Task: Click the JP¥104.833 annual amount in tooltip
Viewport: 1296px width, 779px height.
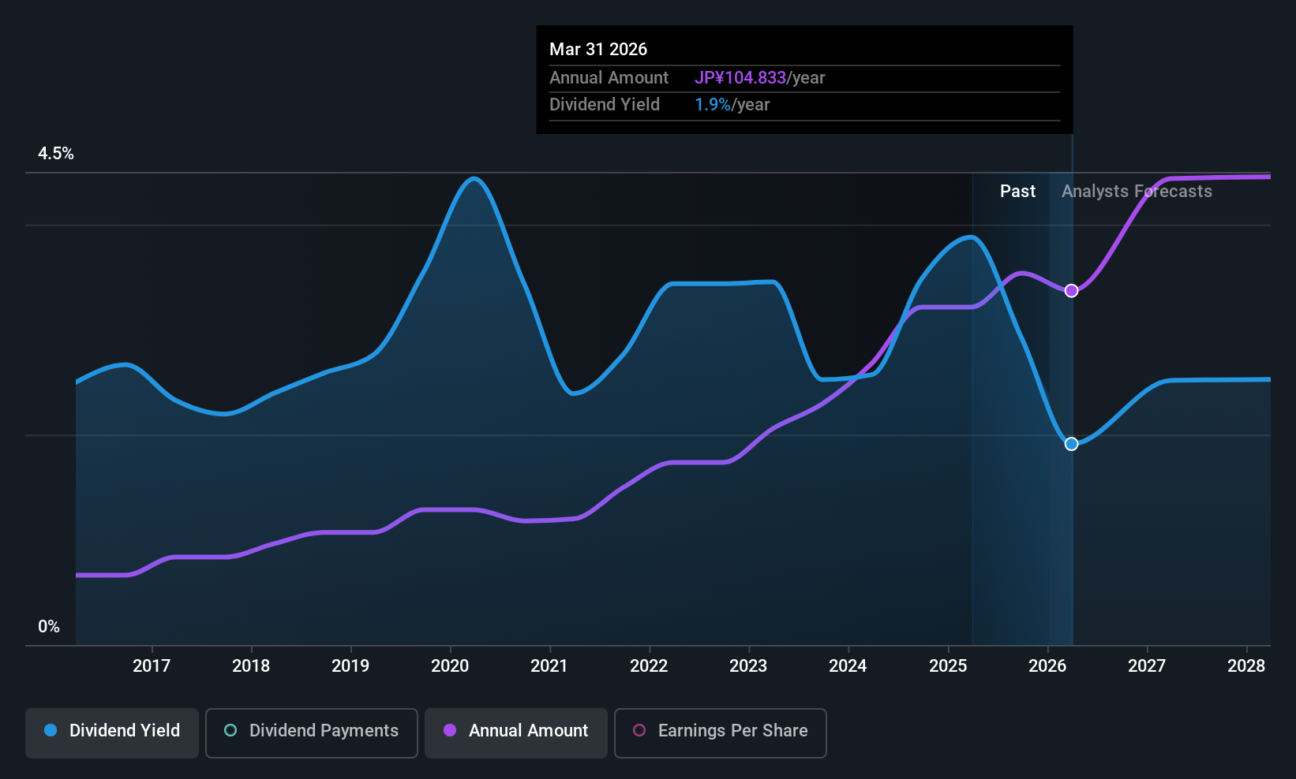Action: [740, 78]
